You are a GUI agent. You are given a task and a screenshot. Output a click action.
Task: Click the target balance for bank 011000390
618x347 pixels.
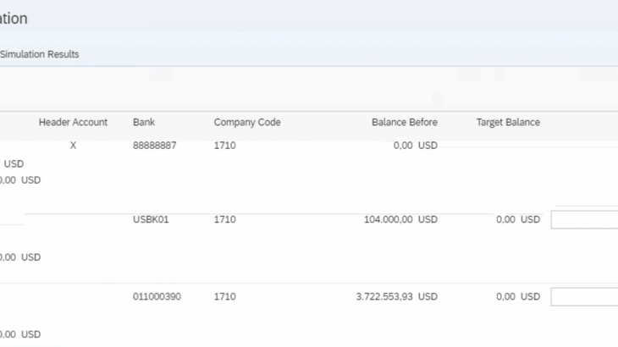pos(517,297)
